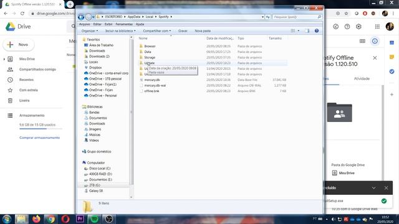This screenshot has width=399, height=224.
Task: Select the Data folder
Action: (148, 52)
